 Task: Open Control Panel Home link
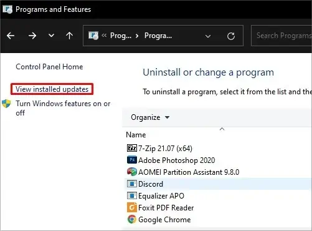[49, 67]
